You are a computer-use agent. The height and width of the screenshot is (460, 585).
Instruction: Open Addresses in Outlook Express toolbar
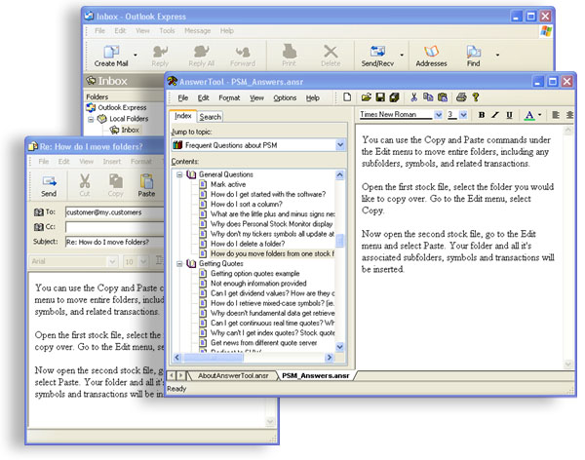pos(431,56)
